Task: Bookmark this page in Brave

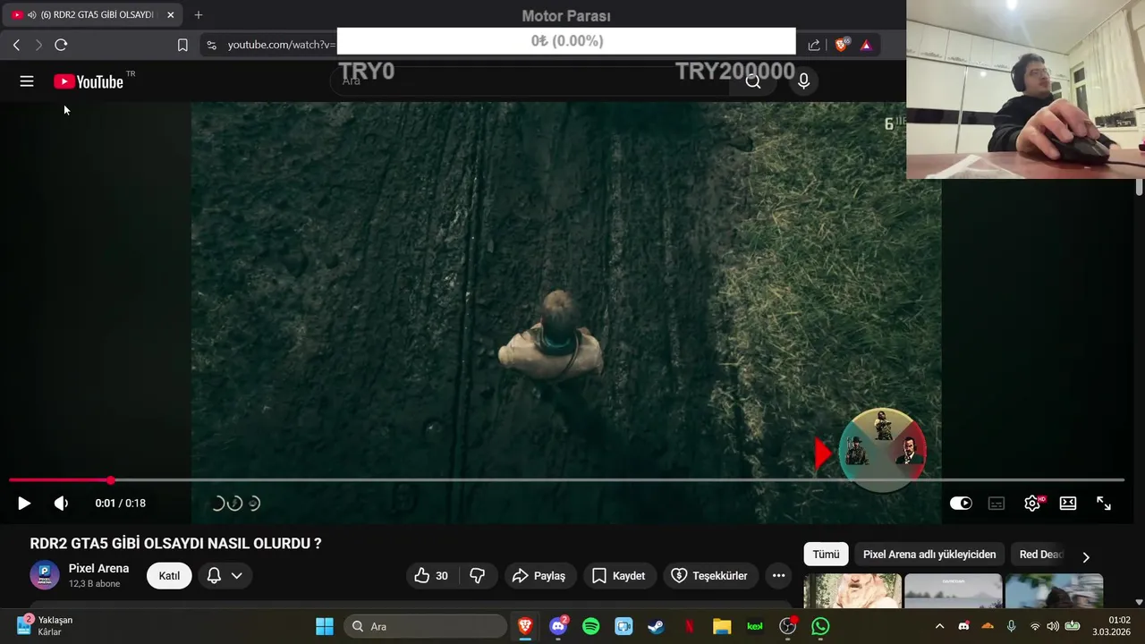Action: click(x=182, y=45)
